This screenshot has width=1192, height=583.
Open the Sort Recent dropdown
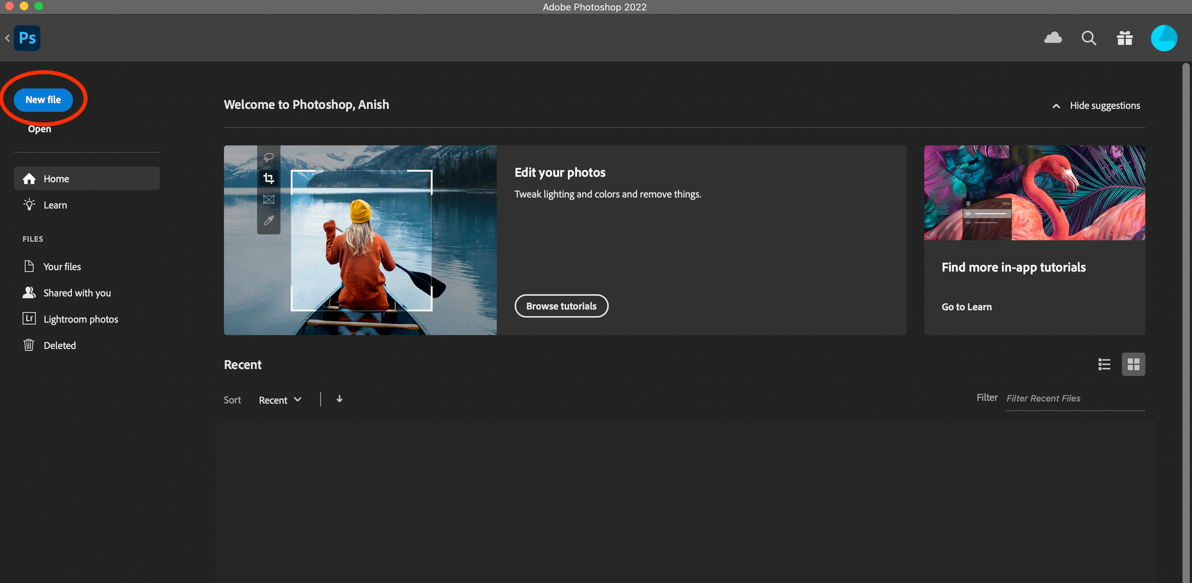point(280,400)
